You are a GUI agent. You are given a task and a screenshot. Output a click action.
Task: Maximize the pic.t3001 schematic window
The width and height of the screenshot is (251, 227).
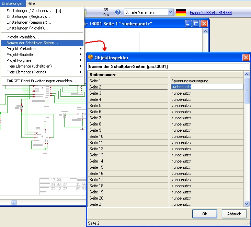[196, 24]
